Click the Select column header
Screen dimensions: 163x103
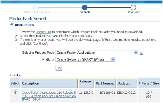click(x=15, y=83)
